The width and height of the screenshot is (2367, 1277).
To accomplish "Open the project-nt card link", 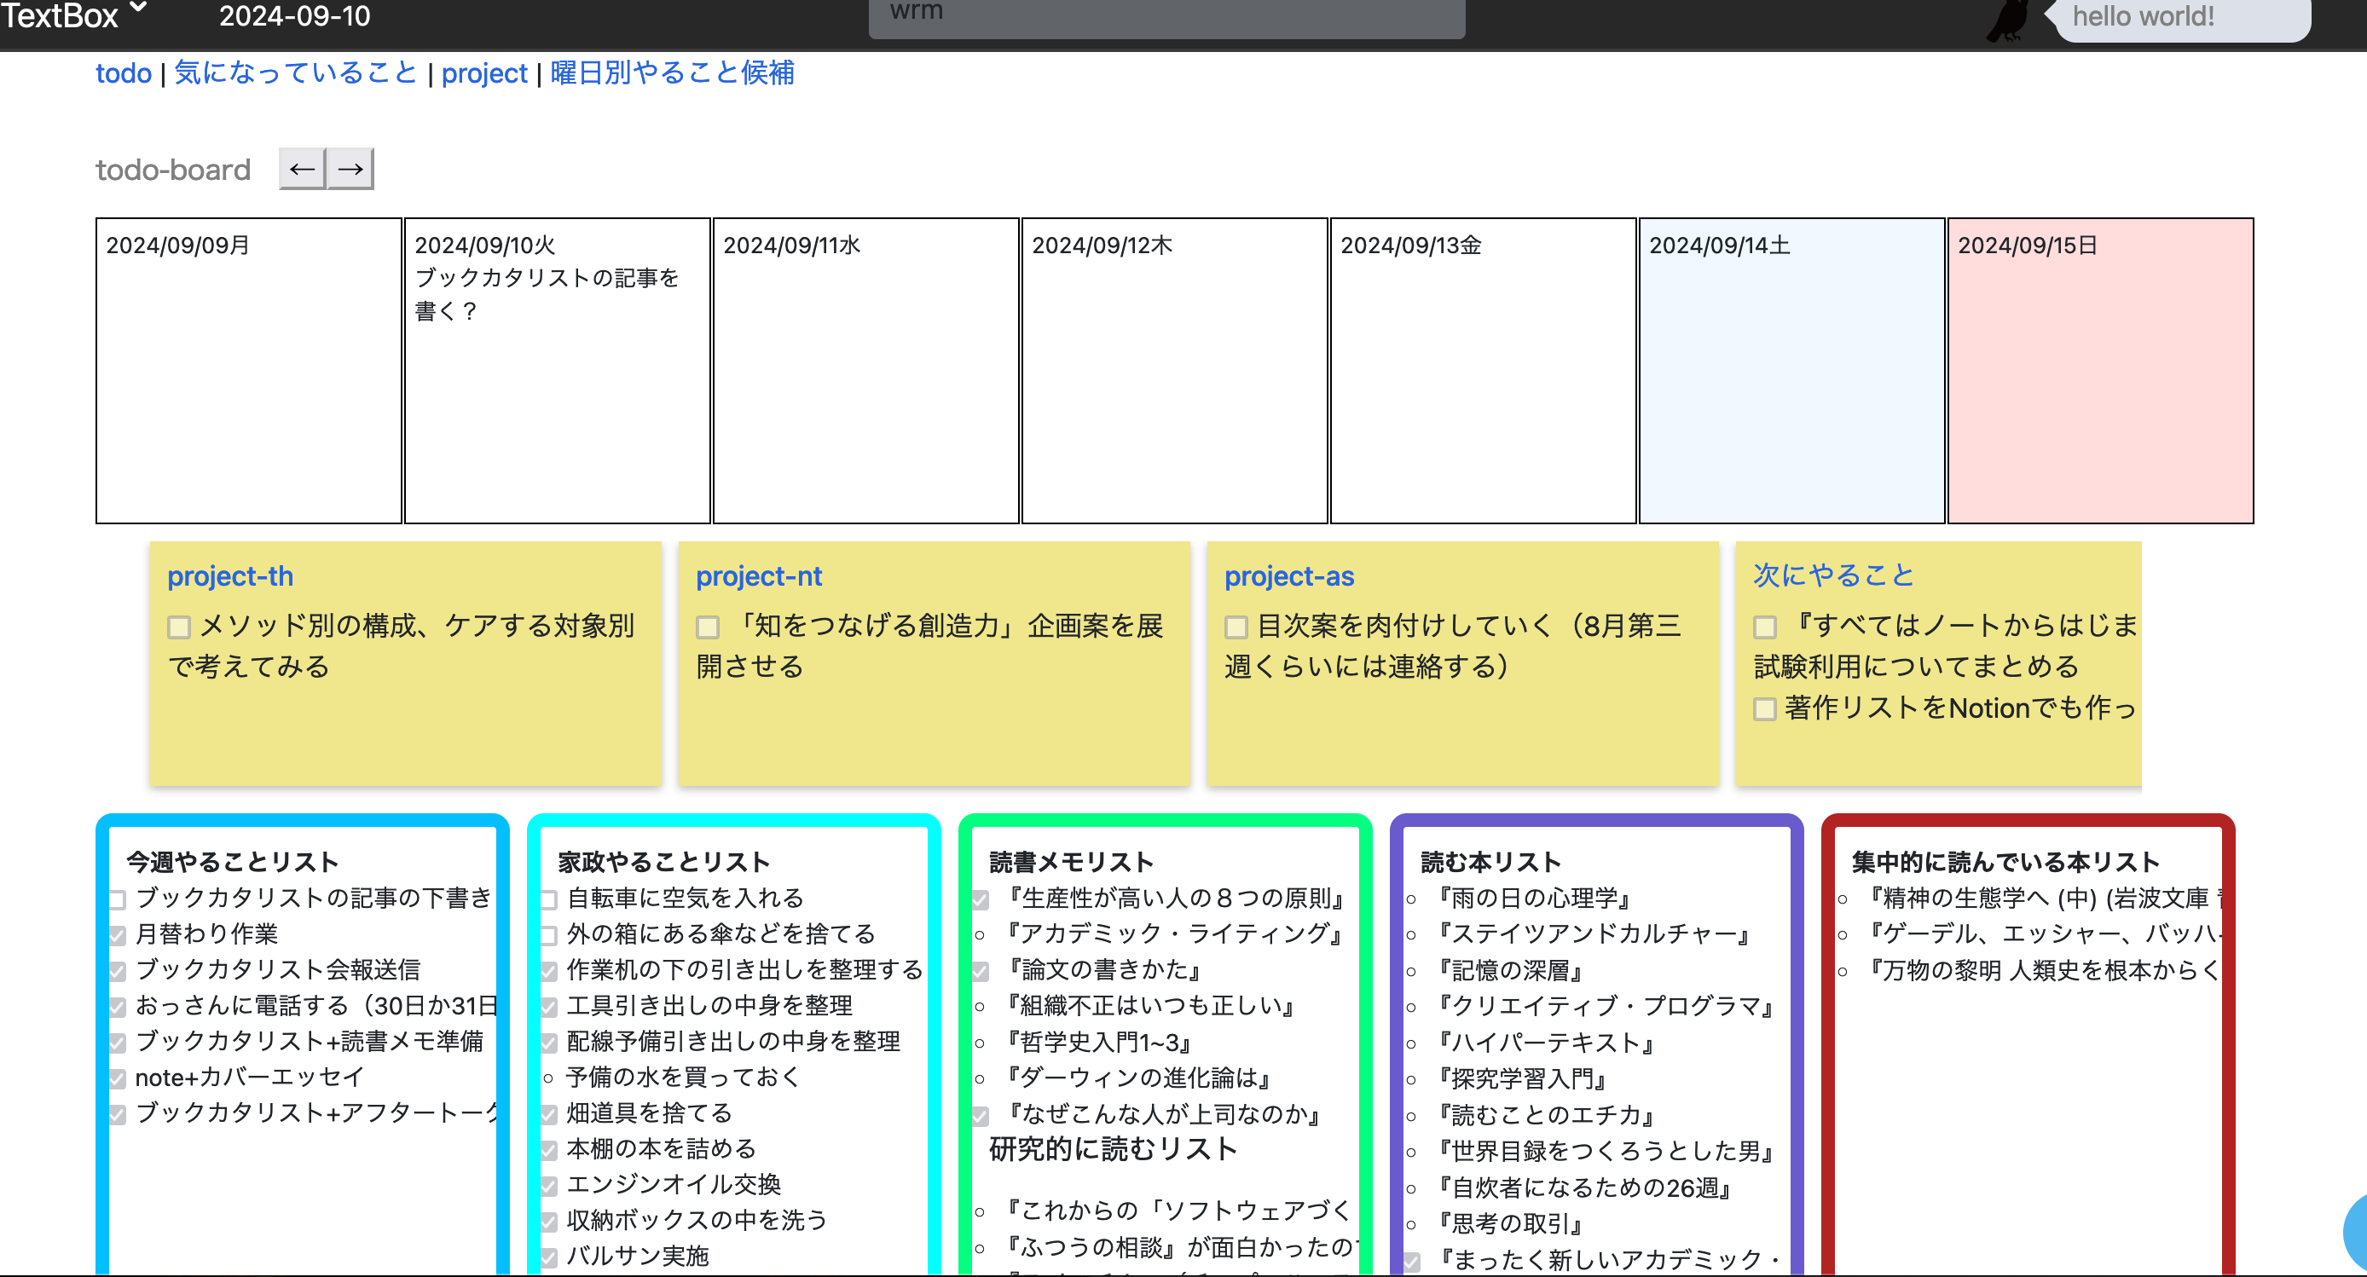I will (759, 576).
